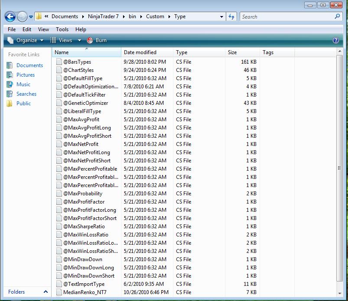
Task: Click the Forward navigation arrow
Action: tap(22, 16)
